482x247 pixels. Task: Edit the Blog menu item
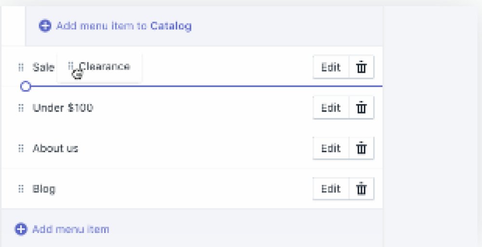[x=331, y=189]
